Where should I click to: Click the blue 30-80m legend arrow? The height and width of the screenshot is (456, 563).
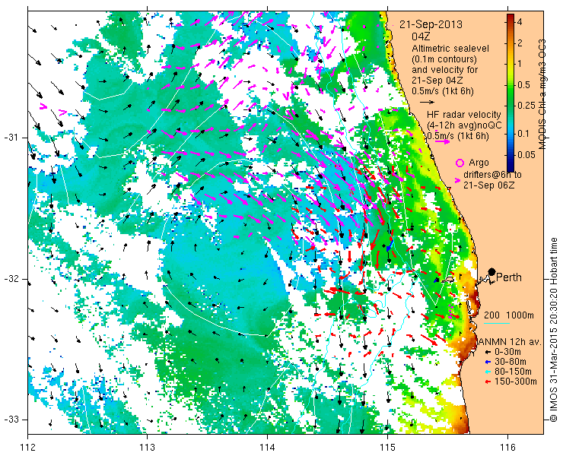point(488,362)
